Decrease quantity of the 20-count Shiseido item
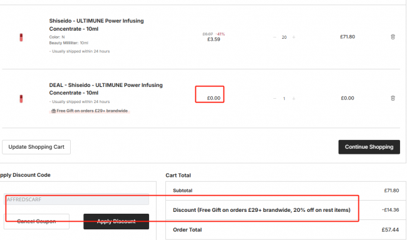 coord(275,37)
